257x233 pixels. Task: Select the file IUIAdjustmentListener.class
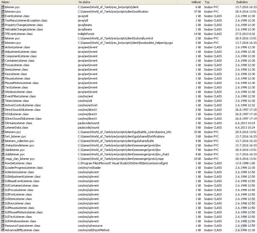[23, 177]
